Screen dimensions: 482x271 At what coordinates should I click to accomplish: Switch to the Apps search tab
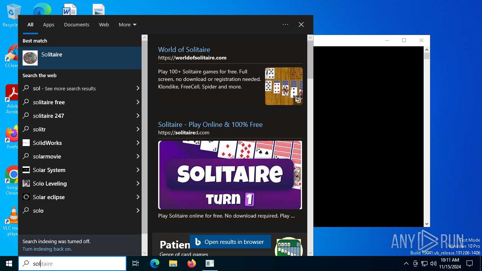49,24
